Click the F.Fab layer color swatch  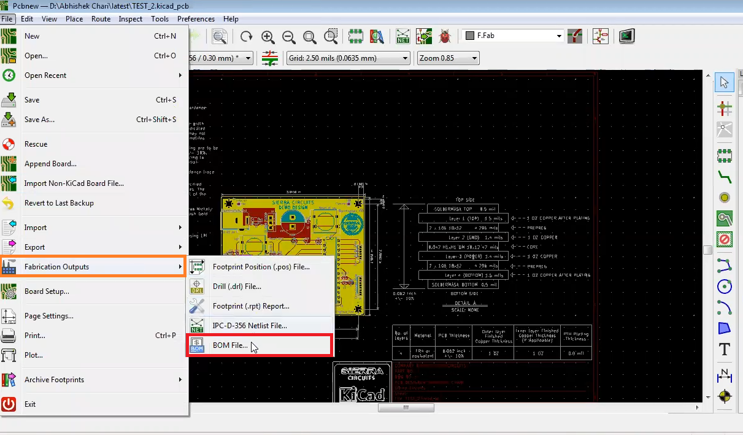pos(470,36)
